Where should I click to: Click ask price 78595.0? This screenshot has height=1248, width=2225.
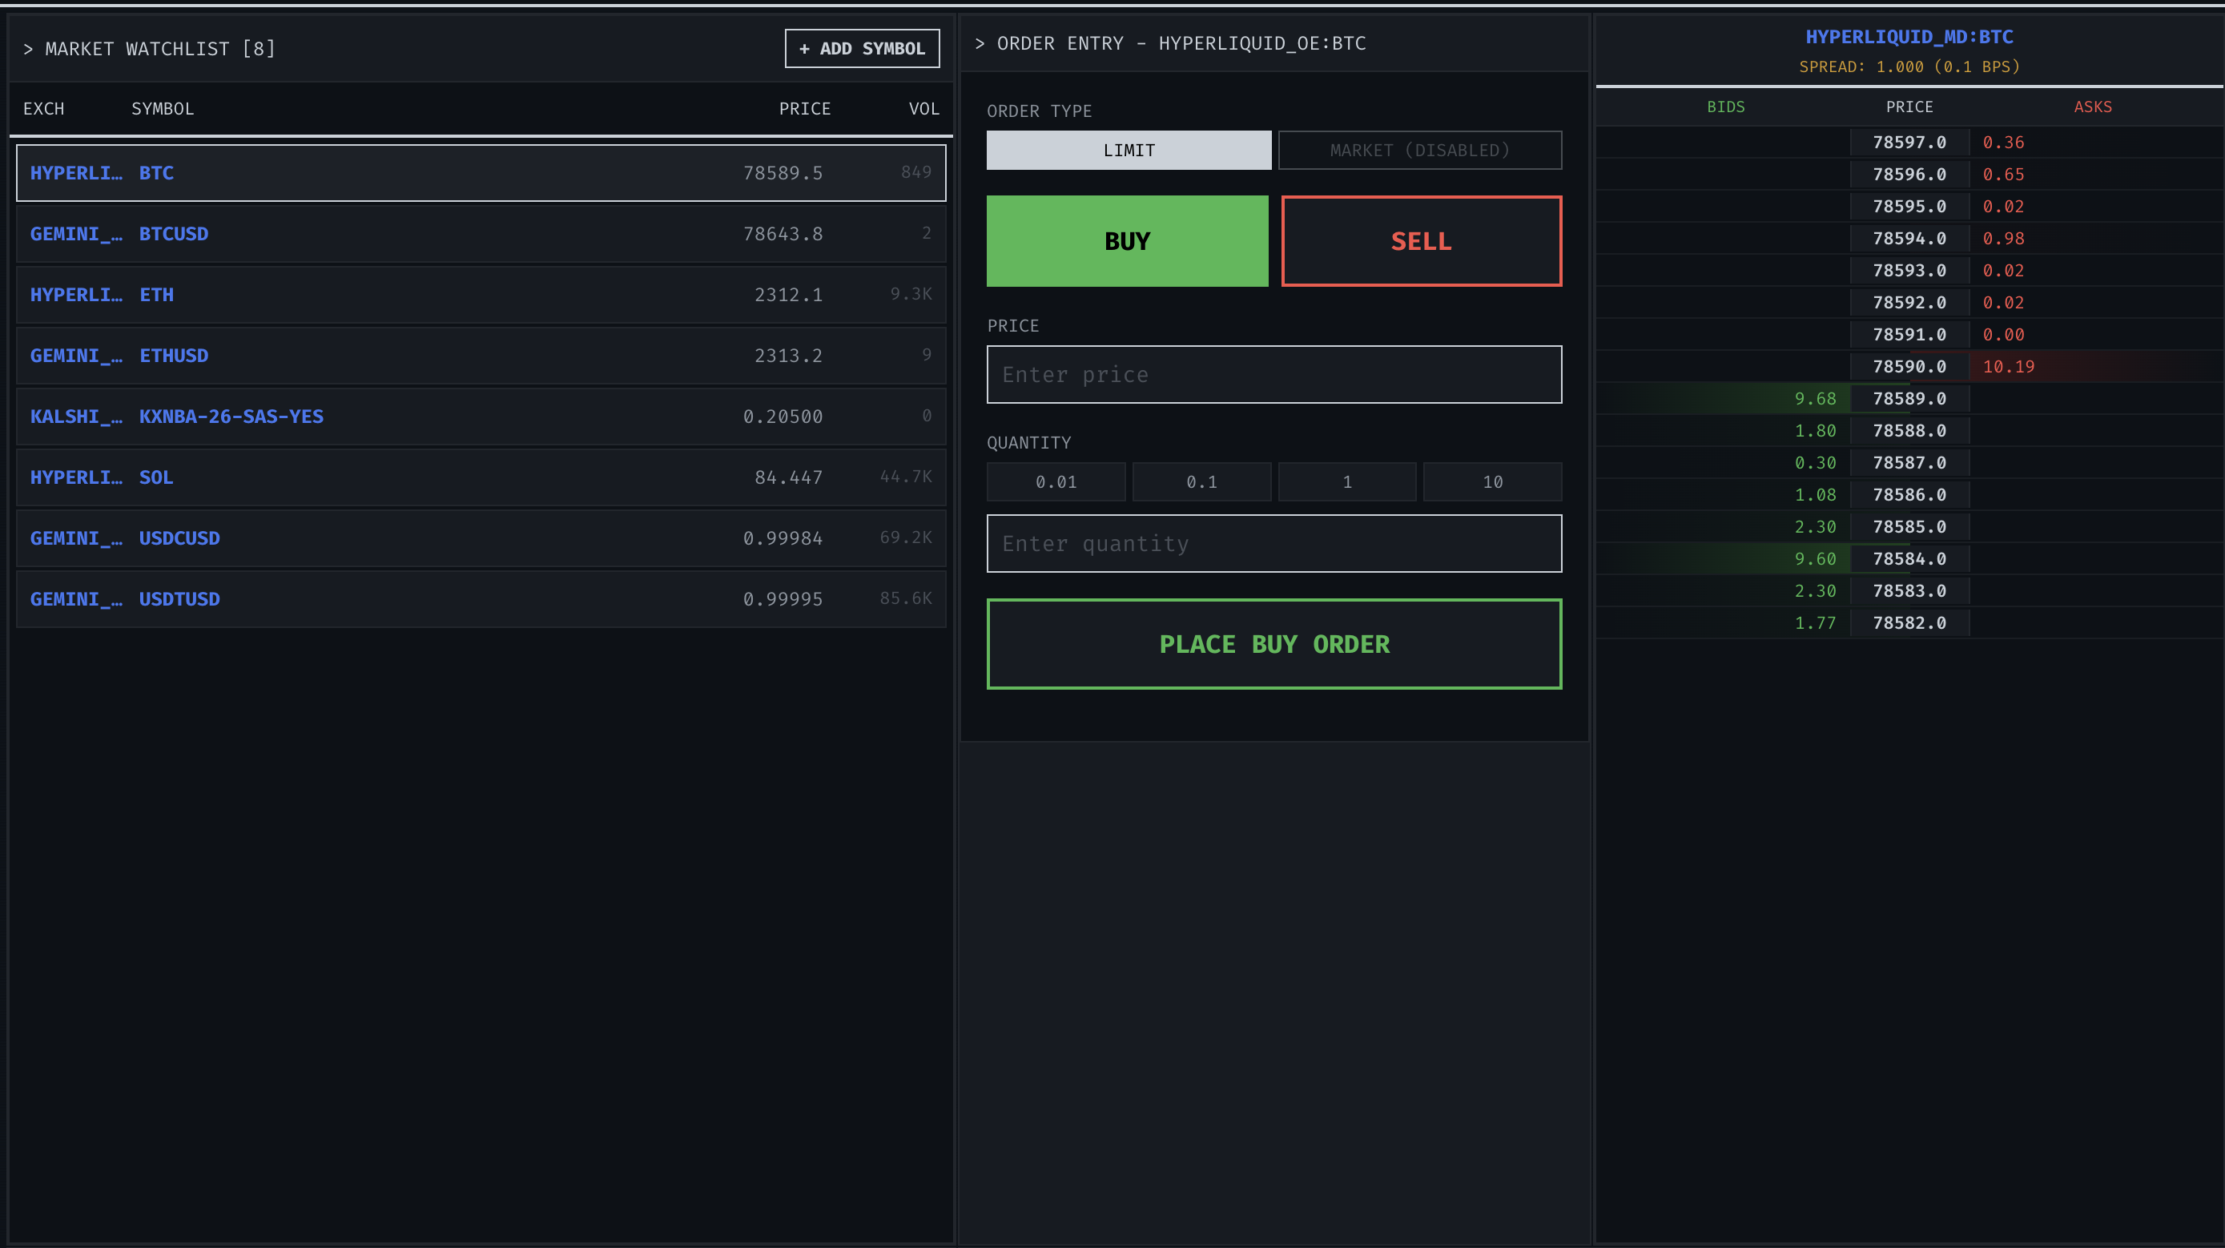coord(1909,207)
